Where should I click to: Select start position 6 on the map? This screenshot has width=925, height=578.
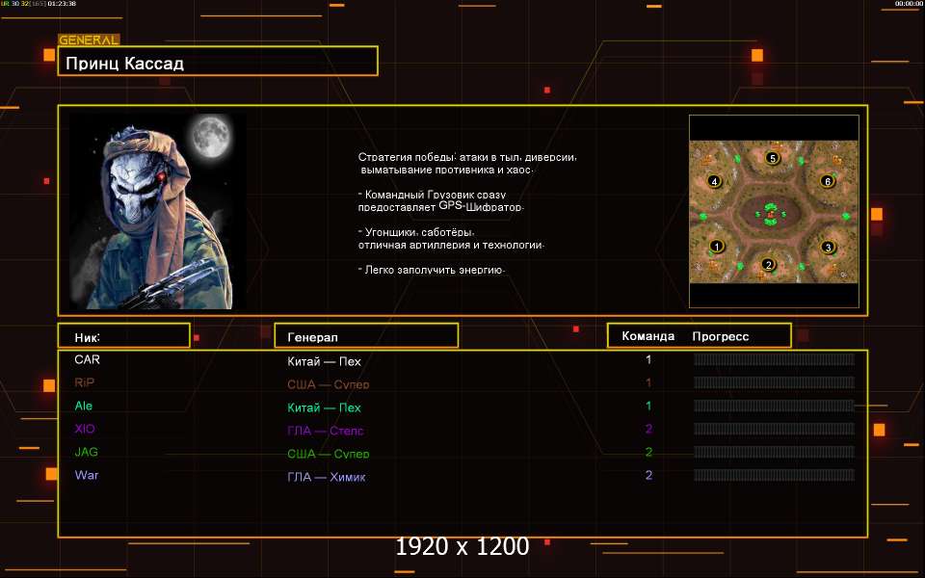827,181
